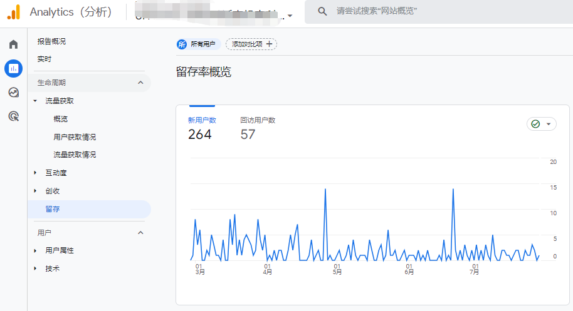
Task: Open the property selector dropdown arrow
Action: click(290, 16)
